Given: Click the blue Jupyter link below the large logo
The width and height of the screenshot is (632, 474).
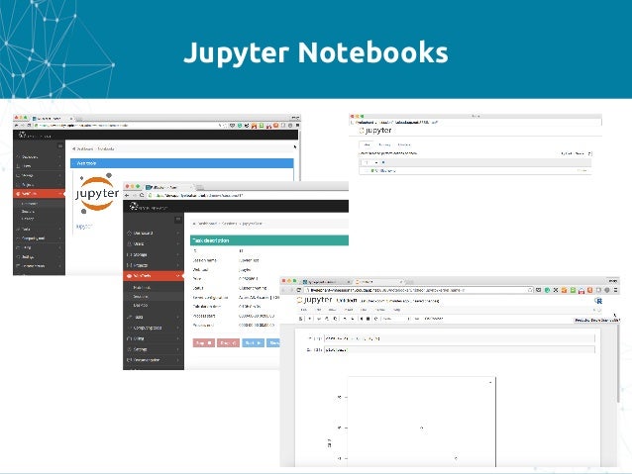Looking at the screenshot, I should coord(84,227).
